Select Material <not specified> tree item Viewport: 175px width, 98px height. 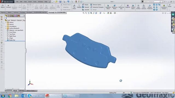coord(16,30)
